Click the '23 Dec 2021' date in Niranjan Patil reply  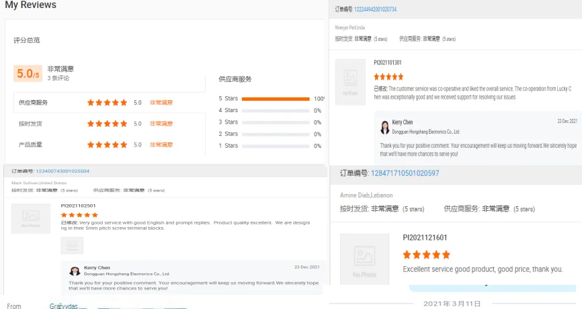click(567, 121)
